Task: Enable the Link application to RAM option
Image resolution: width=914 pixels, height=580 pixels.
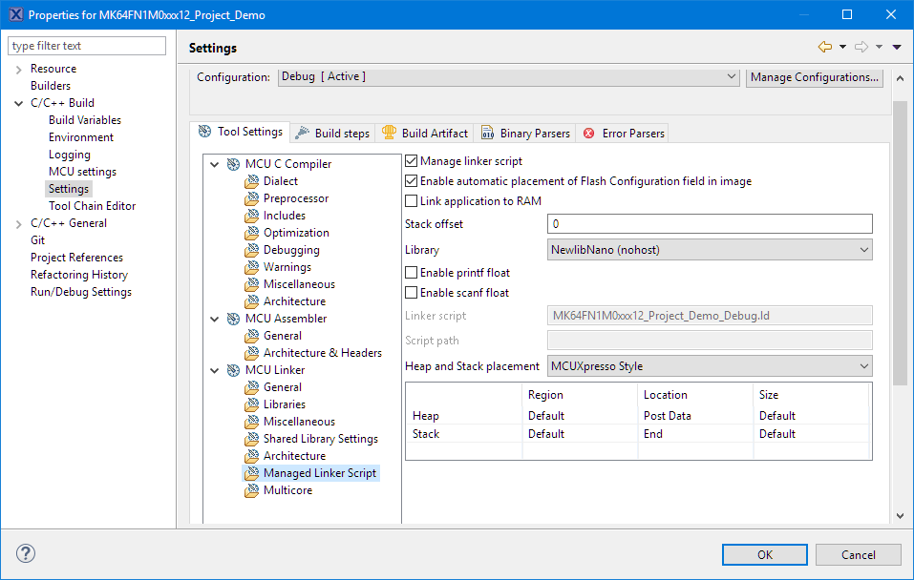Action: coord(412,201)
